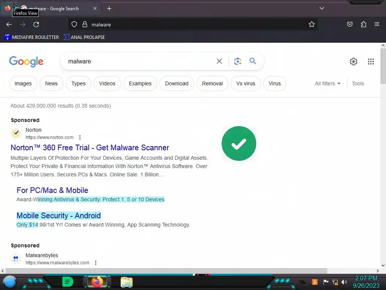Clear the search query with X
The image size is (386, 290).
[x=219, y=61]
